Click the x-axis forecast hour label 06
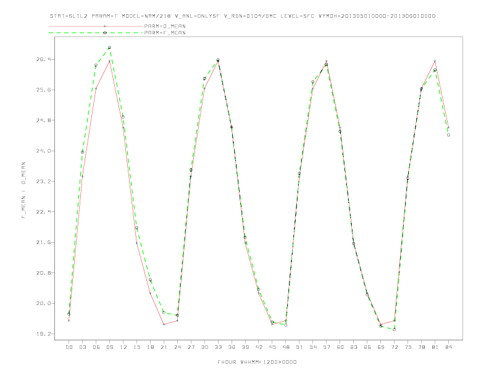This screenshot has height=378, width=489. tap(96, 347)
